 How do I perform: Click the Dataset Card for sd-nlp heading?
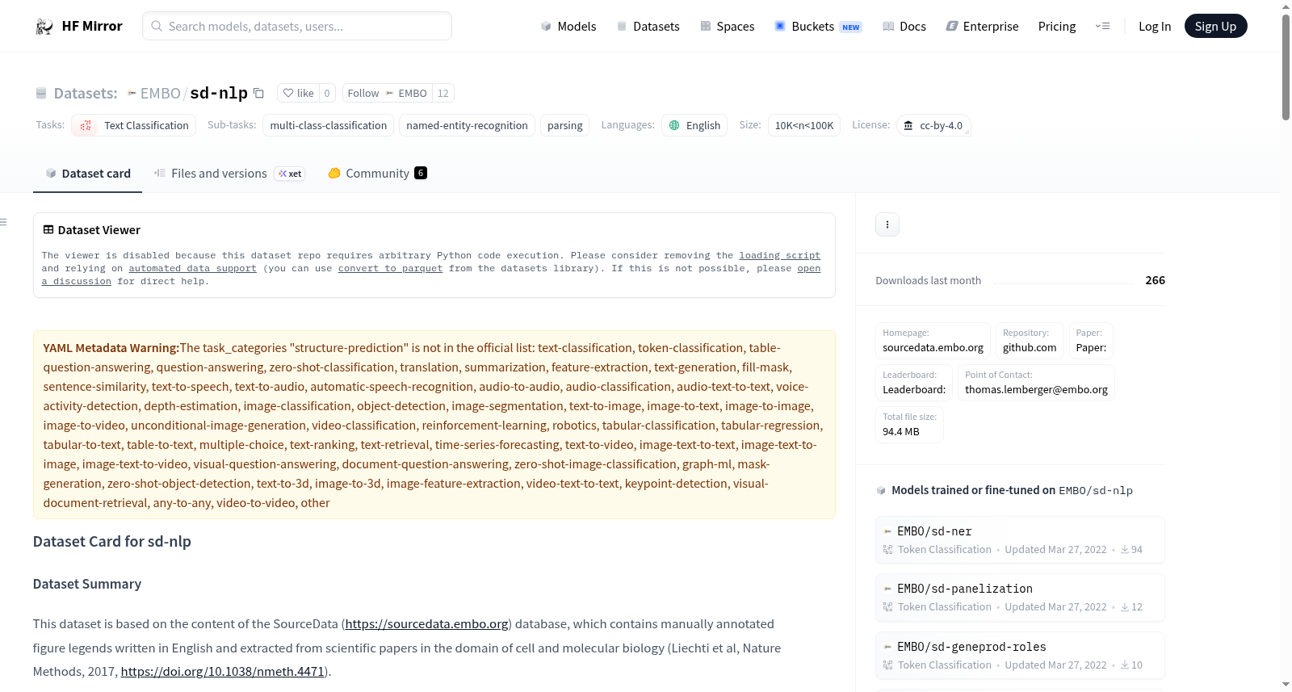coord(112,542)
